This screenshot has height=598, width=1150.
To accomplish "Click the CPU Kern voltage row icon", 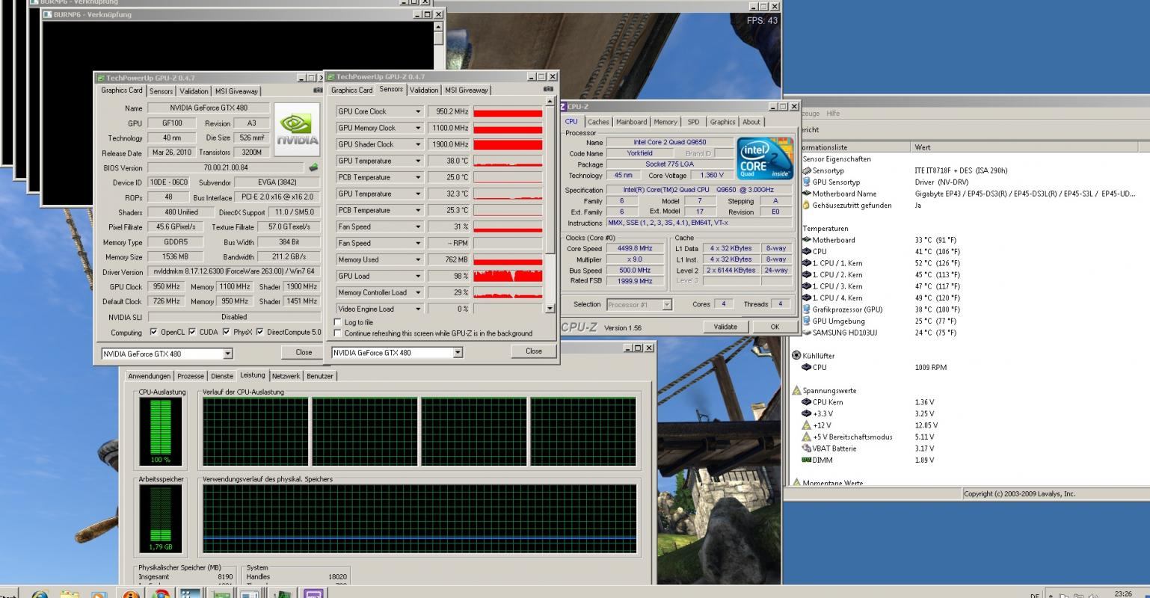I will (807, 402).
